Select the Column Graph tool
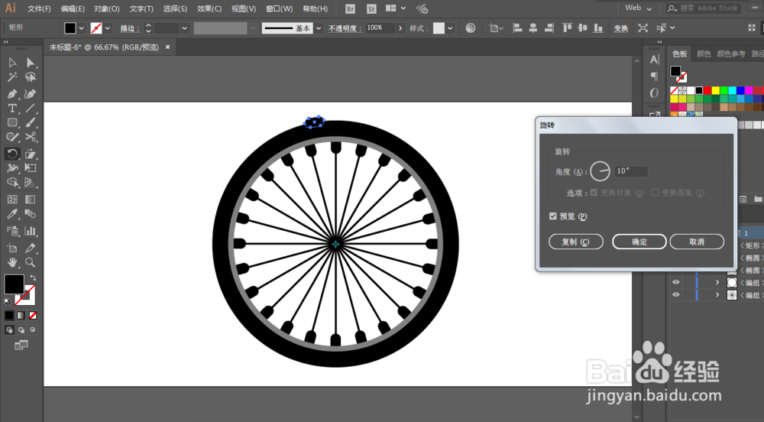Image resolution: width=764 pixels, height=422 pixels. (x=31, y=231)
